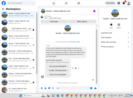133x98 pixels.
Task: Open the View buyer profile link
Action: pyautogui.click(x=74, y=42)
